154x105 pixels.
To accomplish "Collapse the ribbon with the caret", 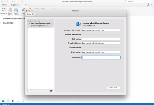I will pos(152,5).
